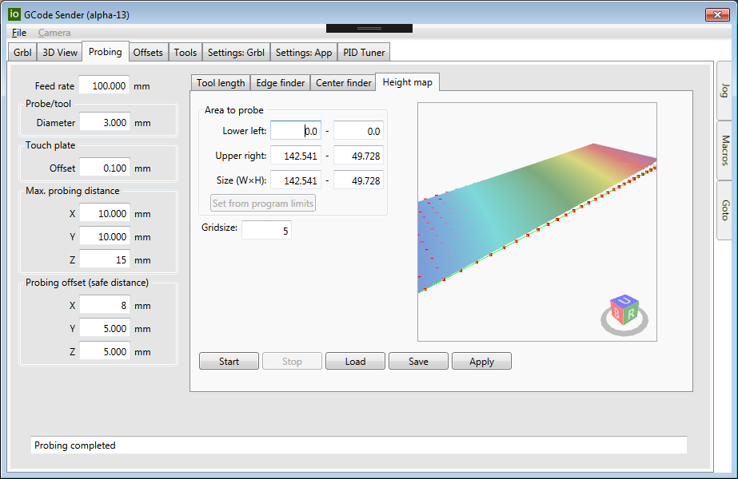Expand the Jog side panel
Viewport: 738px width, 479px height.
(725, 90)
